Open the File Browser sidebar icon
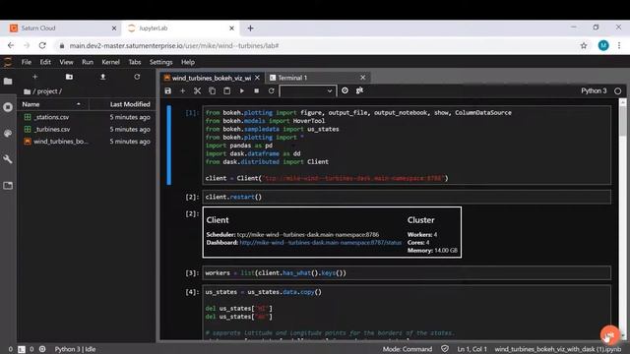The width and height of the screenshot is (630, 354). [8, 82]
